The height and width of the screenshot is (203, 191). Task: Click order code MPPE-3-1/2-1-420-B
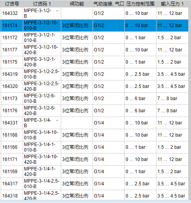click(x=40, y=62)
